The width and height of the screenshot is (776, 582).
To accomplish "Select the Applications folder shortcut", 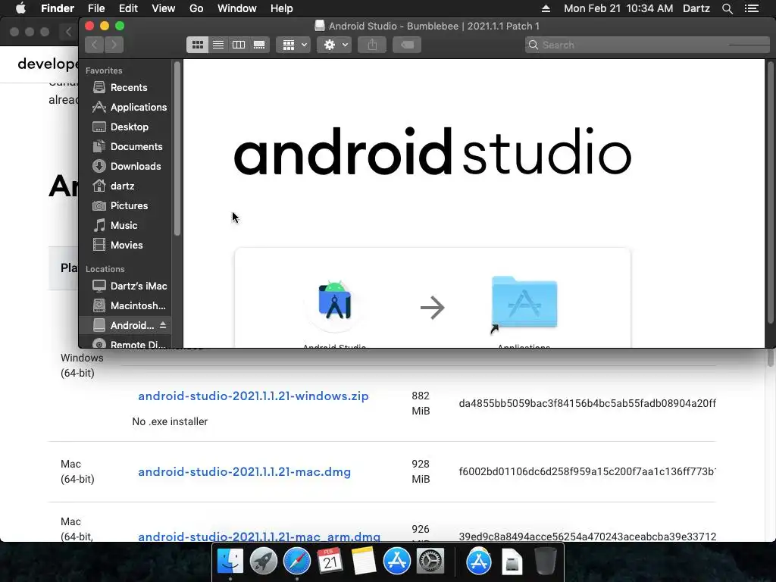I will pyautogui.click(x=524, y=303).
